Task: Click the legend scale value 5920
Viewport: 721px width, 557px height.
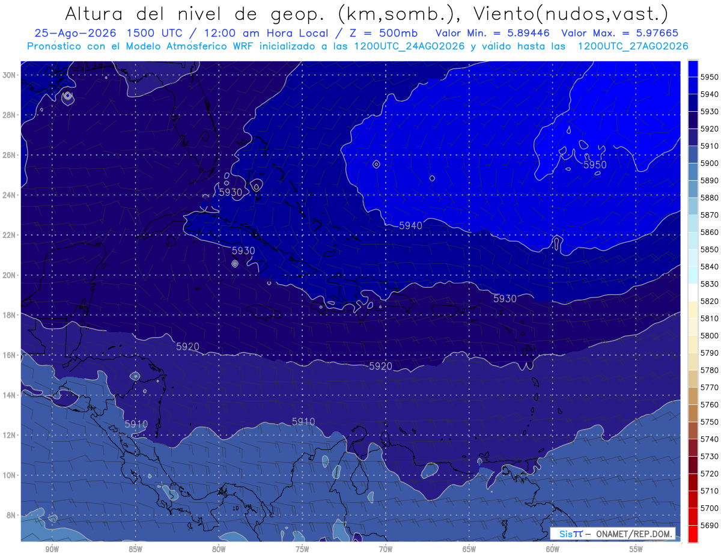Action: (x=710, y=129)
